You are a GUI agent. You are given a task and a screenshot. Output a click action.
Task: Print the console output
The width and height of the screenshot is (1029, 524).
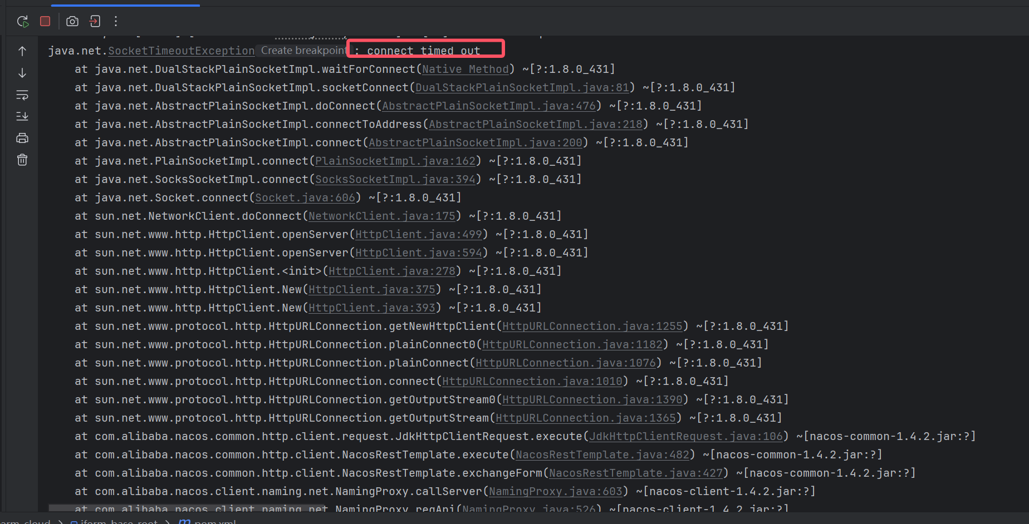(x=22, y=138)
